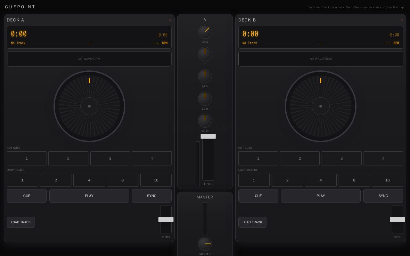
Task: Set an 8-beat loop on Deck B
Action: click(x=354, y=180)
